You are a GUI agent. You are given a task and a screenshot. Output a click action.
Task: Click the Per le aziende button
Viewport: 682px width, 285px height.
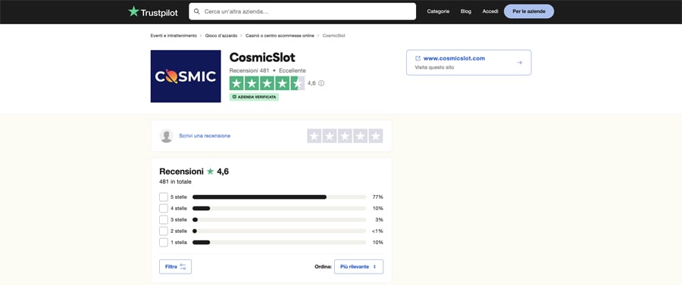click(528, 11)
